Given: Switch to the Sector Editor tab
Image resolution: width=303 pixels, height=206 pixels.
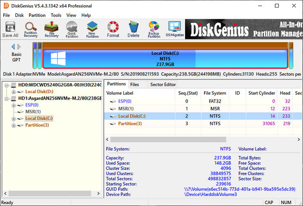Looking at the screenshot, I should 162,84.
